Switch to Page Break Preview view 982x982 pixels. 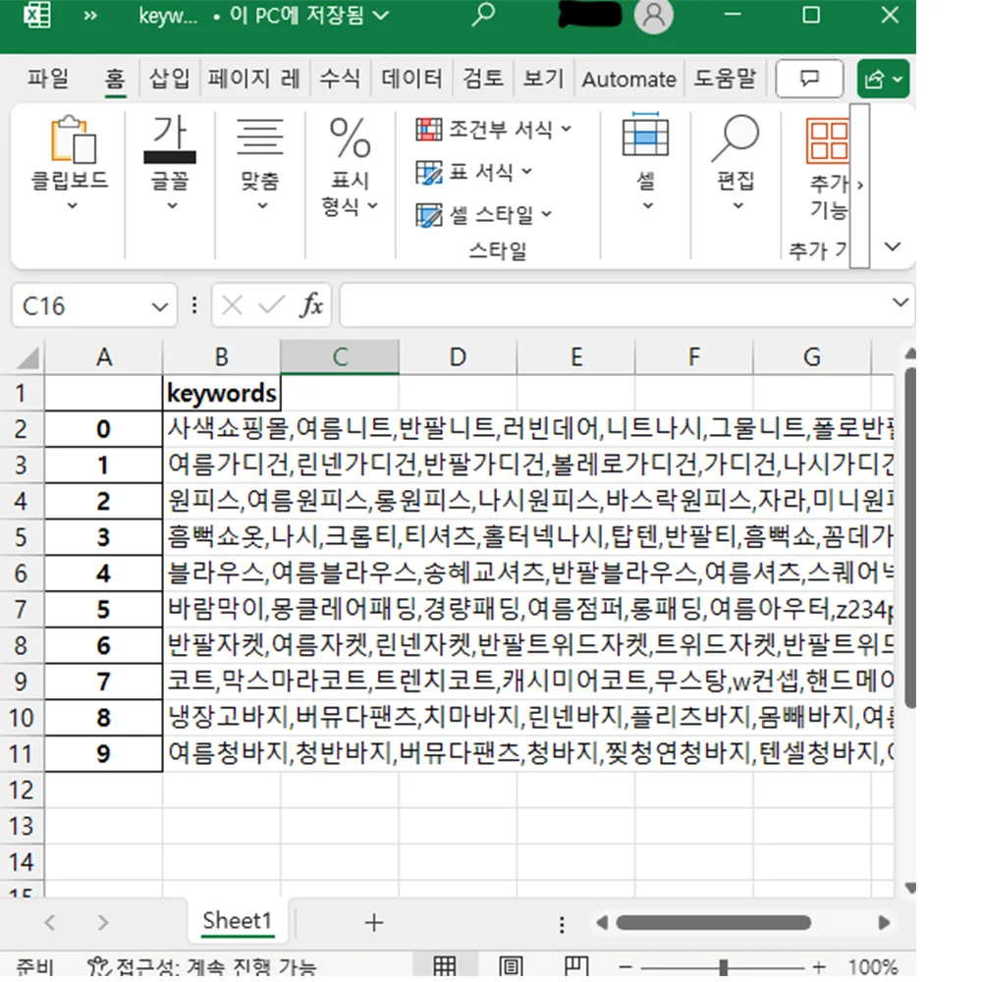575,965
